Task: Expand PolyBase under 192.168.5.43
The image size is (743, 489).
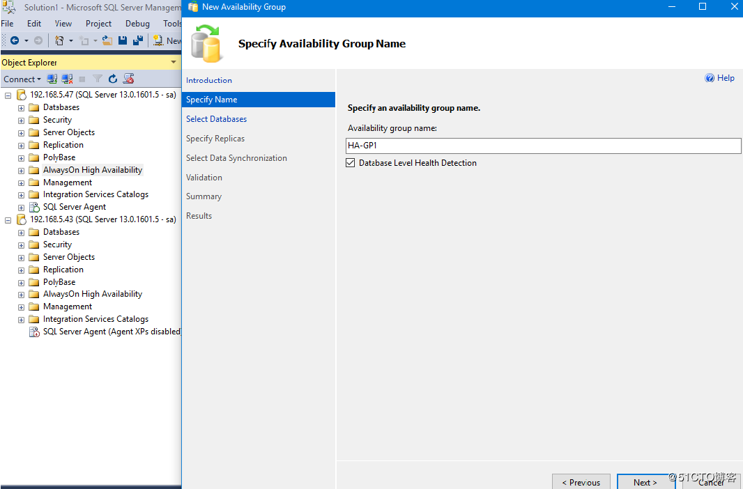Action: tap(22, 283)
